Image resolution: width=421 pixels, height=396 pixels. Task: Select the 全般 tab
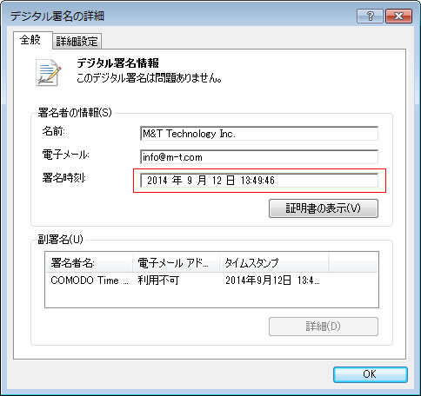click(30, 40)
